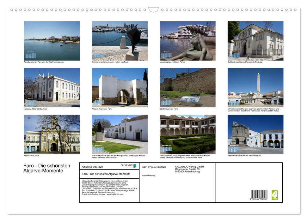Click the Ria Formosa approach photo thumbnail
Screen dimensions: 307x221
coord(52,41)
